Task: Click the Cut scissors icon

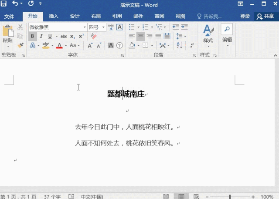Action: 20,27
